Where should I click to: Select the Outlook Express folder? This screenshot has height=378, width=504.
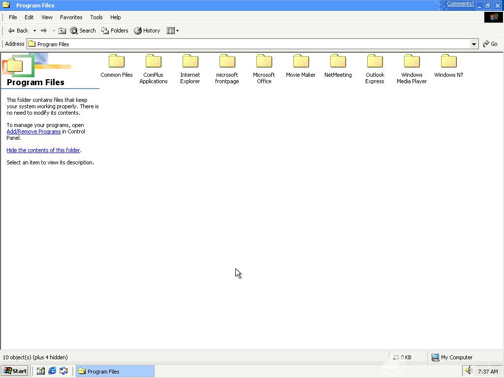pos(375,69)
